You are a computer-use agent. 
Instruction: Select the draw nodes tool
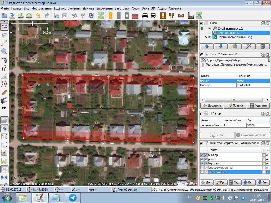tap(4, 43)
